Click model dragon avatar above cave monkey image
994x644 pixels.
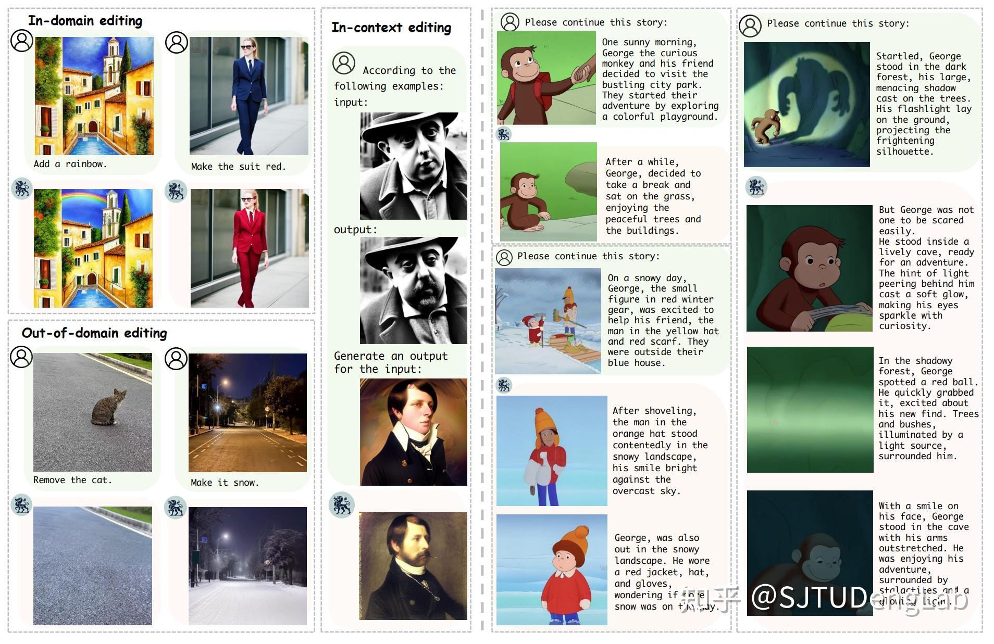756,186
